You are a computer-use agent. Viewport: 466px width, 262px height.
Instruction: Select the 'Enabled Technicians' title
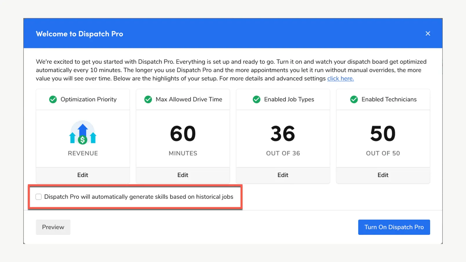[389, 100]
